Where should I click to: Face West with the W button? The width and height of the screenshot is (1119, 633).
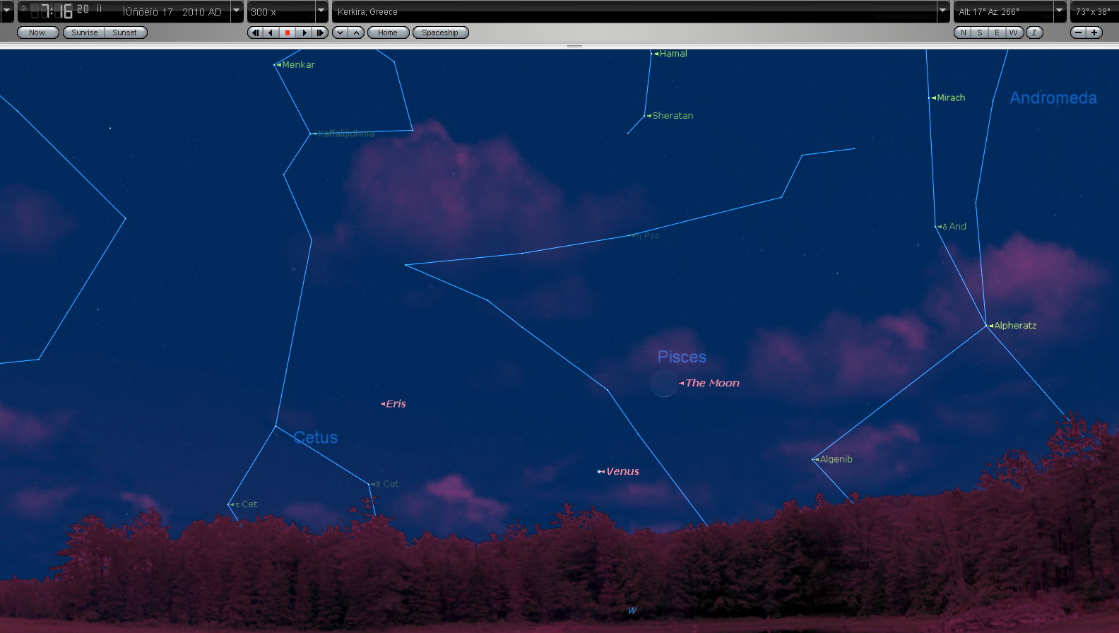(x=1014, y=32)
